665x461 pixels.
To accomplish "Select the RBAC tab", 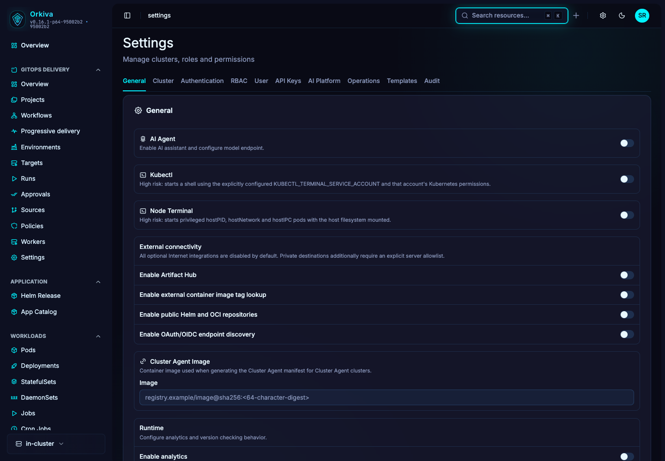I will [239, 81].
